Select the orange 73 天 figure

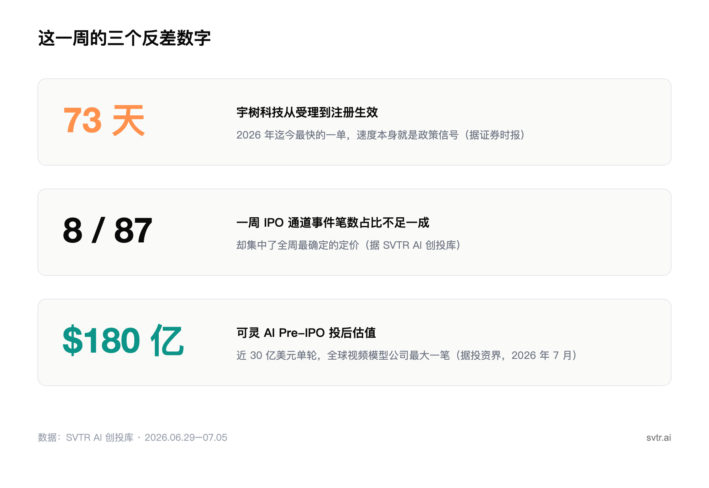pyautogui.click(x=104, y=120)
